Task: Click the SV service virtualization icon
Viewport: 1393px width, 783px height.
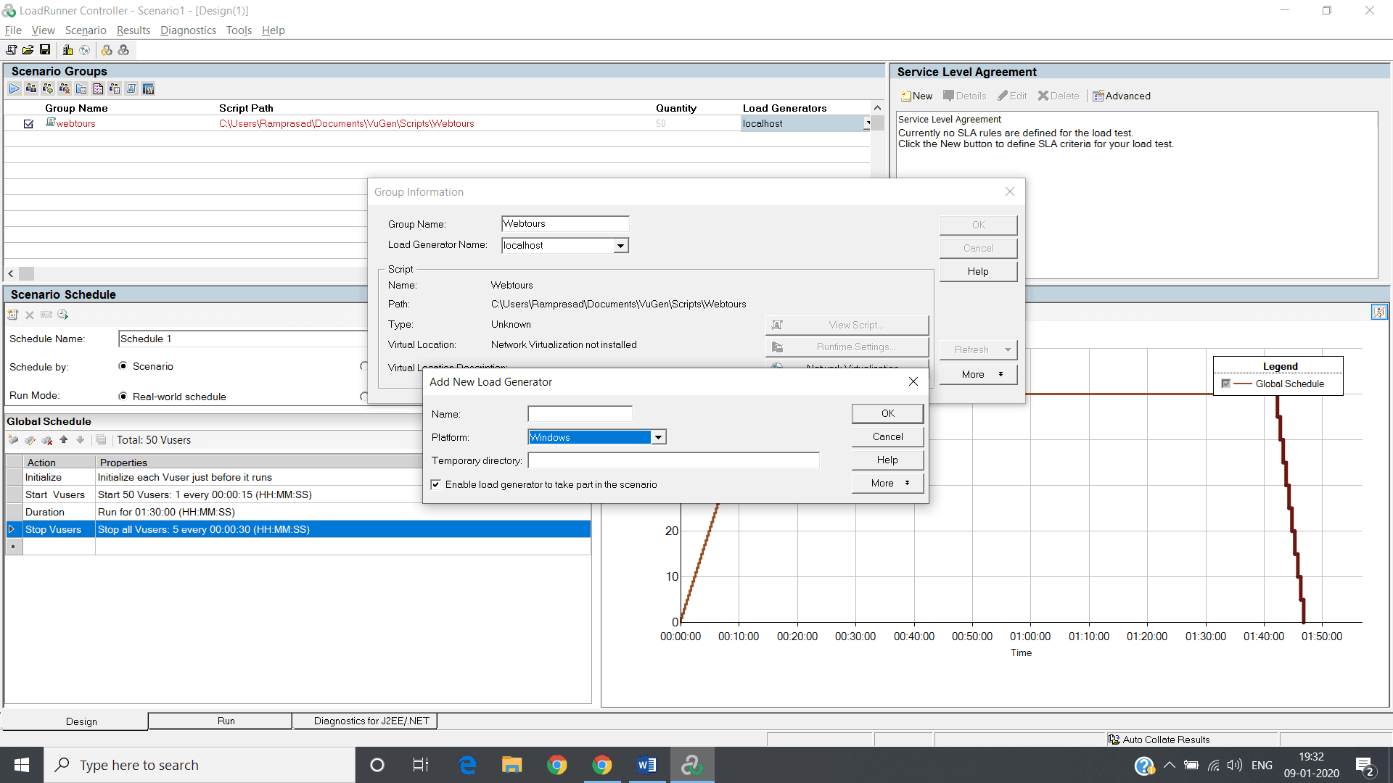Action: [148, 88]
